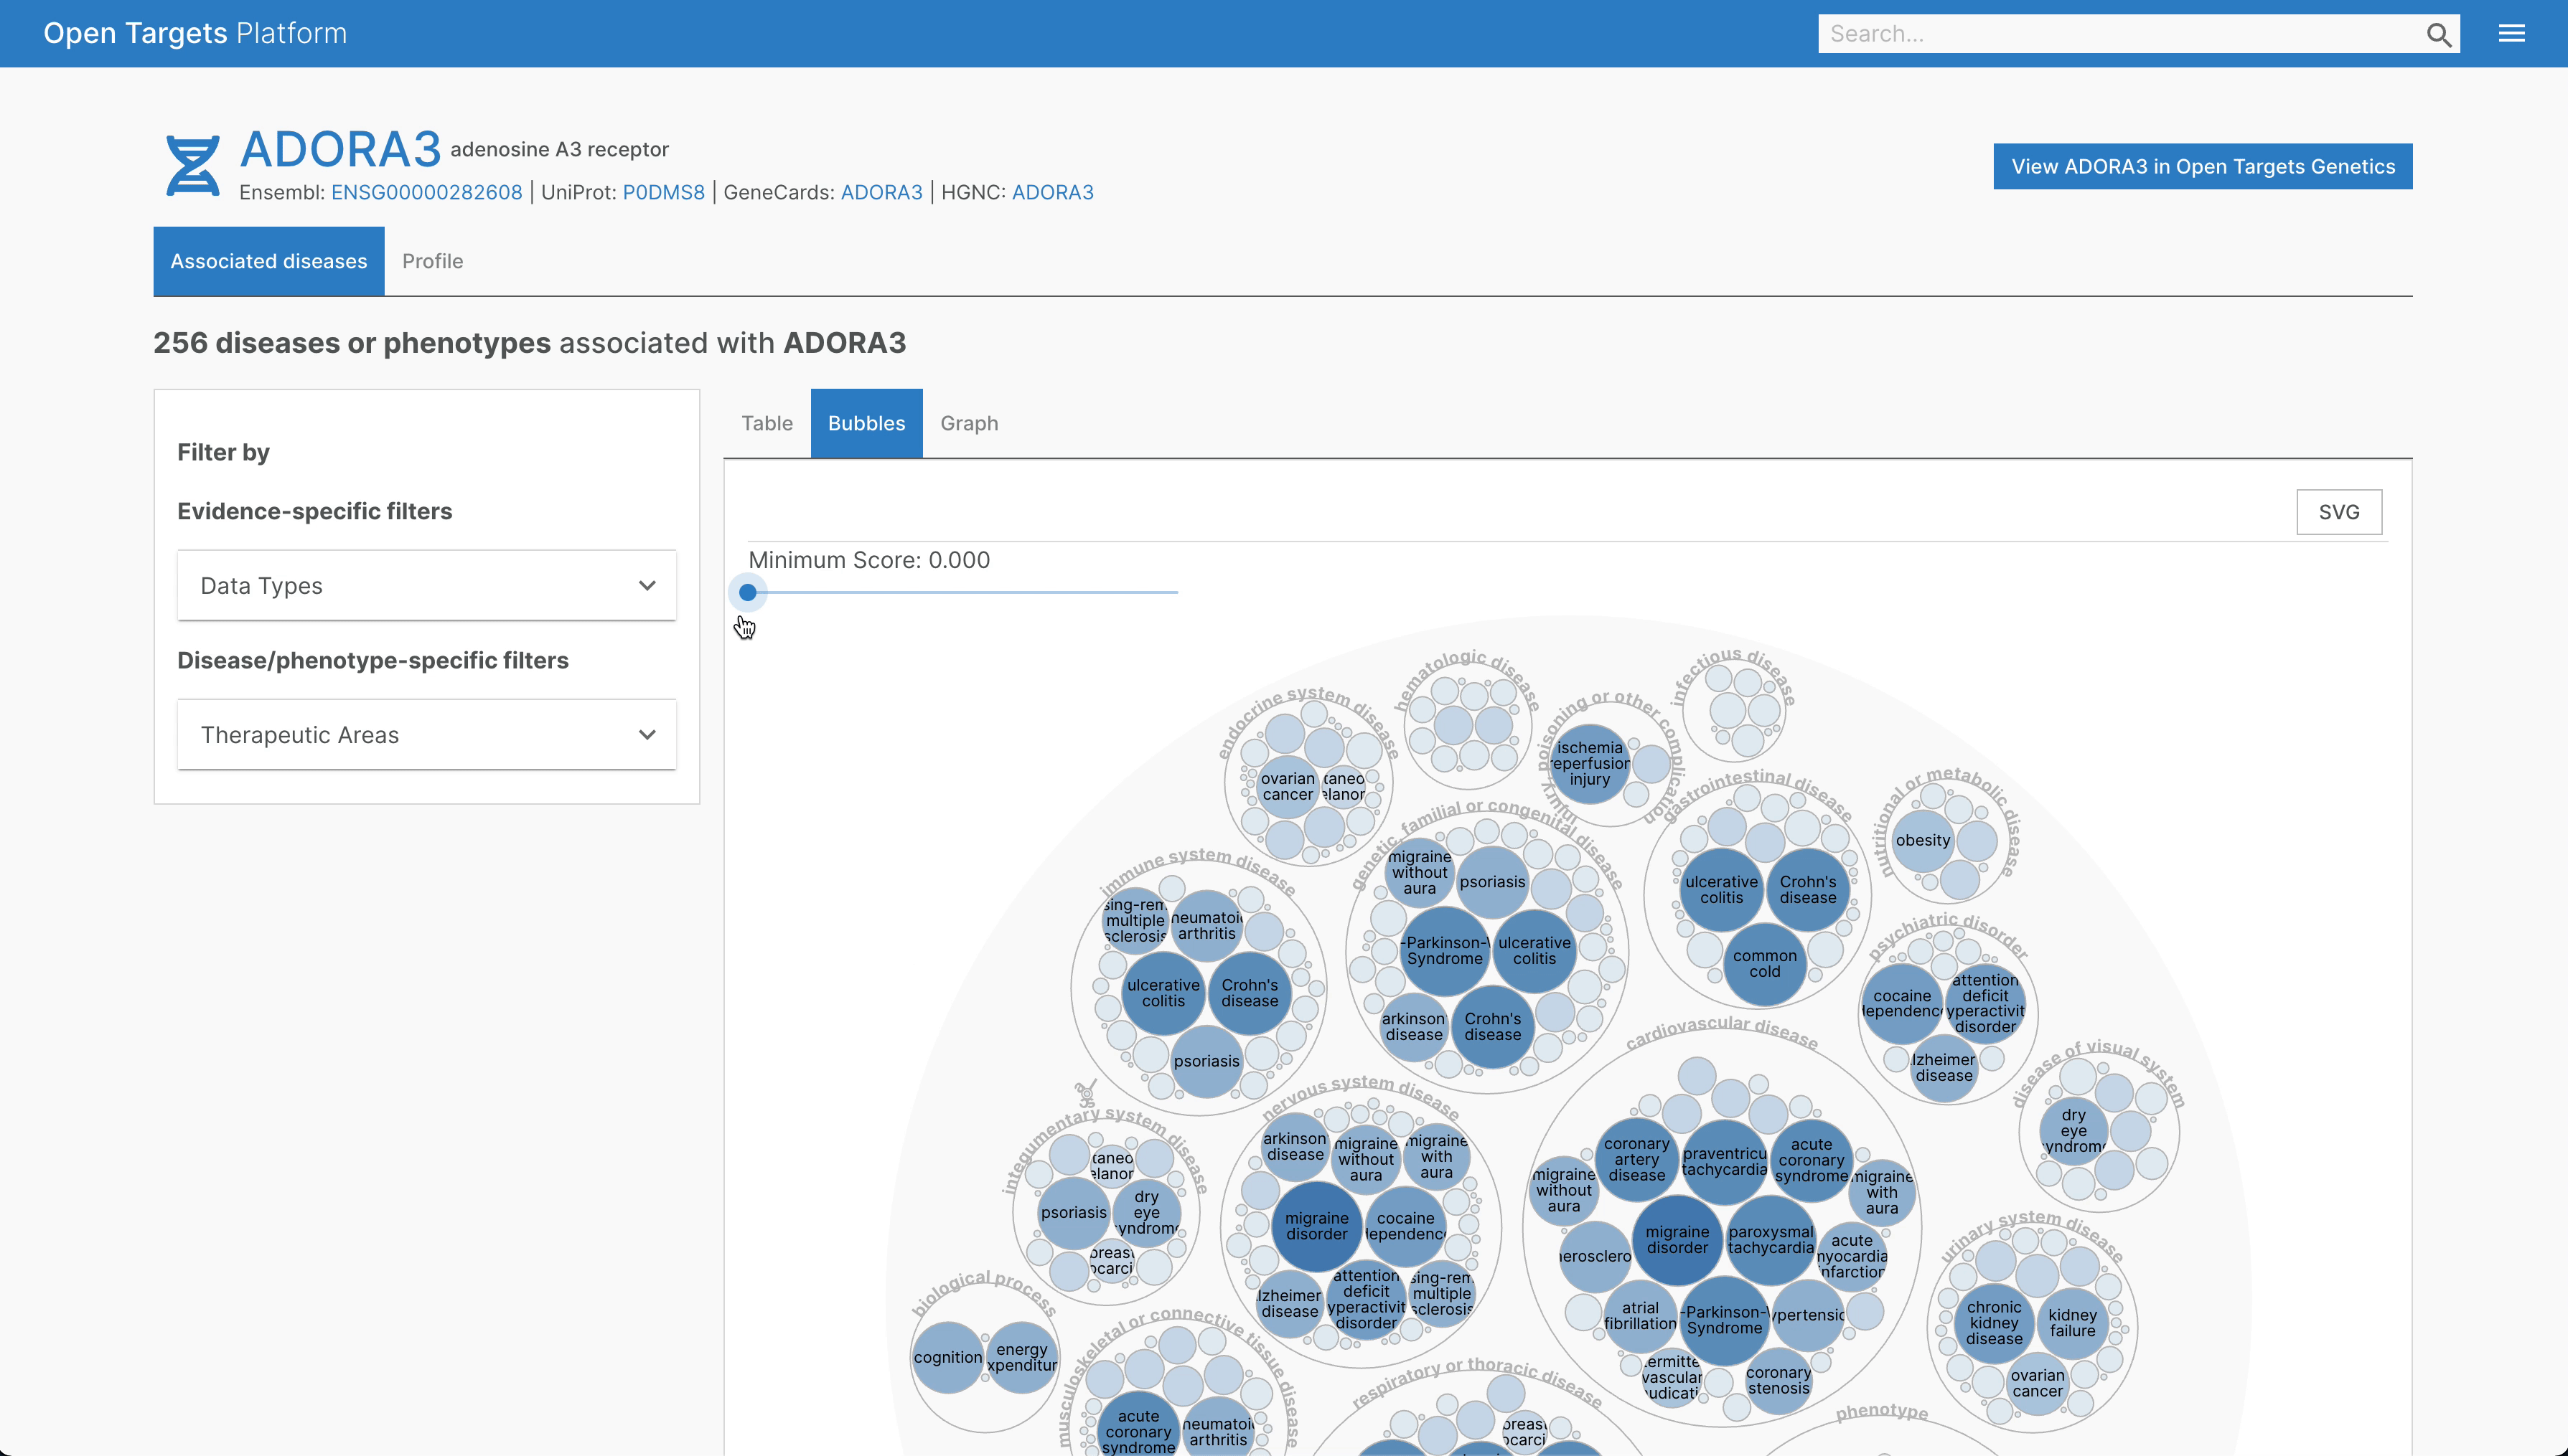This screenshot has height=1456, width=2568.
Task: Click the Minimum Score slider handle
Action: click(747, 592)
